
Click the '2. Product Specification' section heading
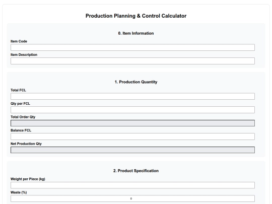[x=136, y=171]
